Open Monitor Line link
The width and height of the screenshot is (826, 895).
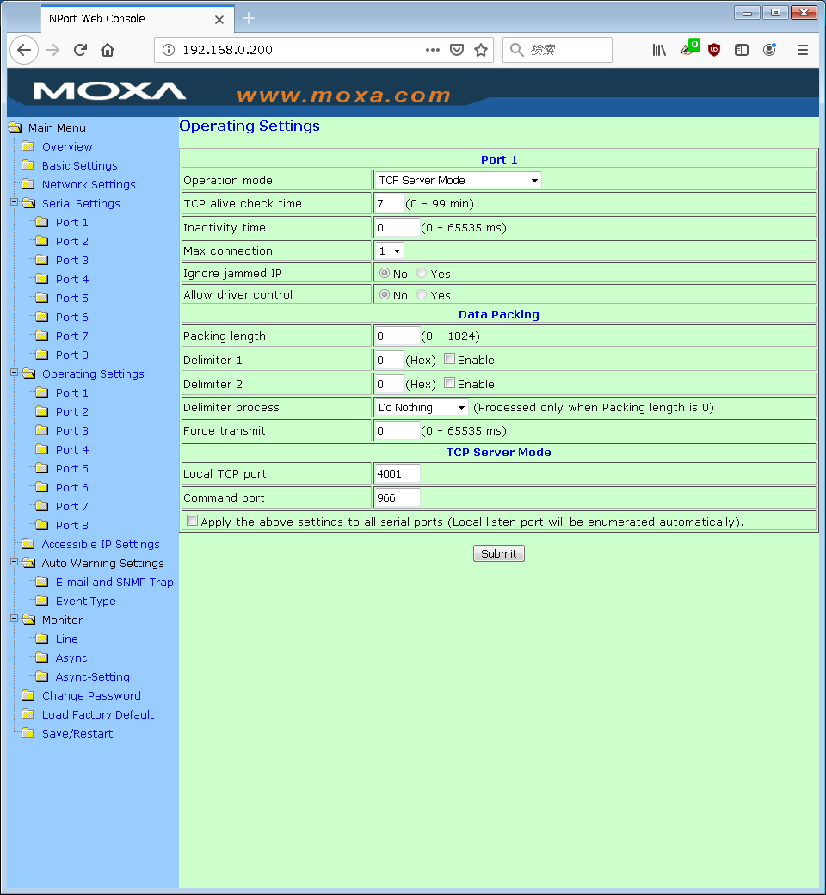pos(67,639)
